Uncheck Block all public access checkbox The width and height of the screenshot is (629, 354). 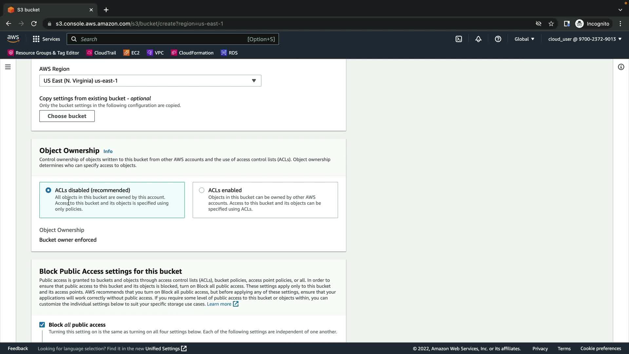tap(42, 324)
